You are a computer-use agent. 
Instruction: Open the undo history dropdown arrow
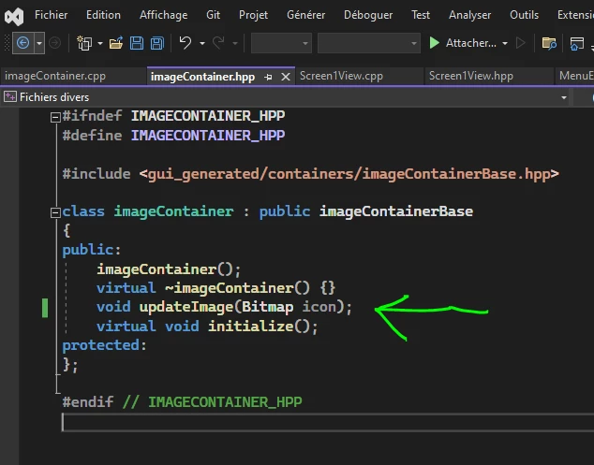[x=202, y=44]
